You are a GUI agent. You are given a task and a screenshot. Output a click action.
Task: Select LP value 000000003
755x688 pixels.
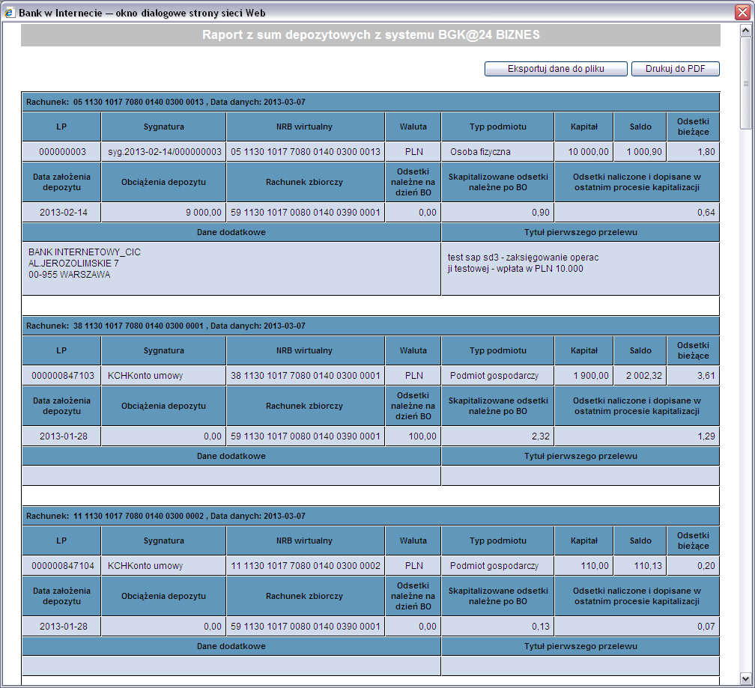[62, 152]
